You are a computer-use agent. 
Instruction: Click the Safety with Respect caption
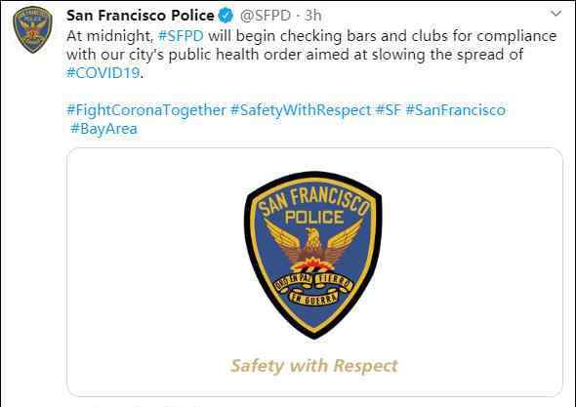[314, 366]
